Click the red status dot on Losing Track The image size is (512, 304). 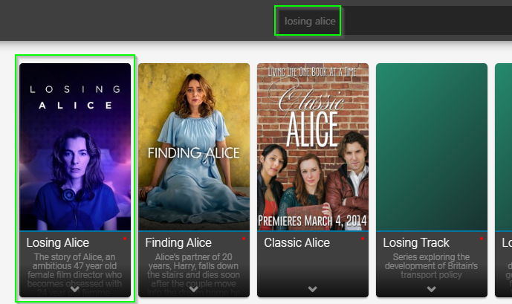tap(482, 239)
